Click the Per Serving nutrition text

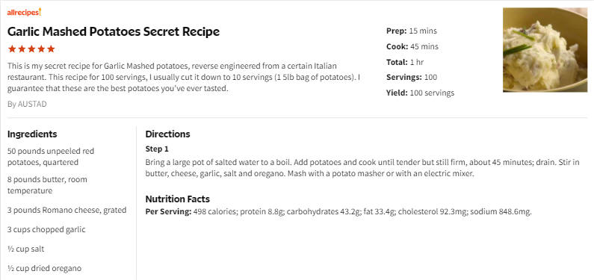click(x=338, y=211)
